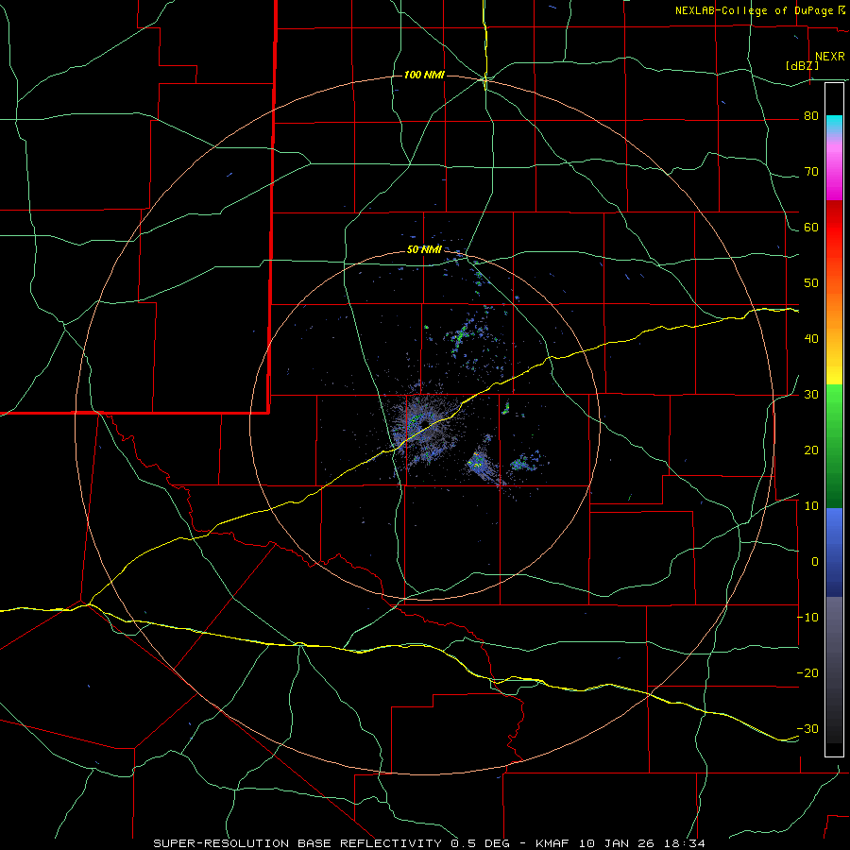Image resolution: width=850 pixels, height=850 pixels.
Task: Click the 80 value on the dBZ scale
Action: click(x=811, y=116)
